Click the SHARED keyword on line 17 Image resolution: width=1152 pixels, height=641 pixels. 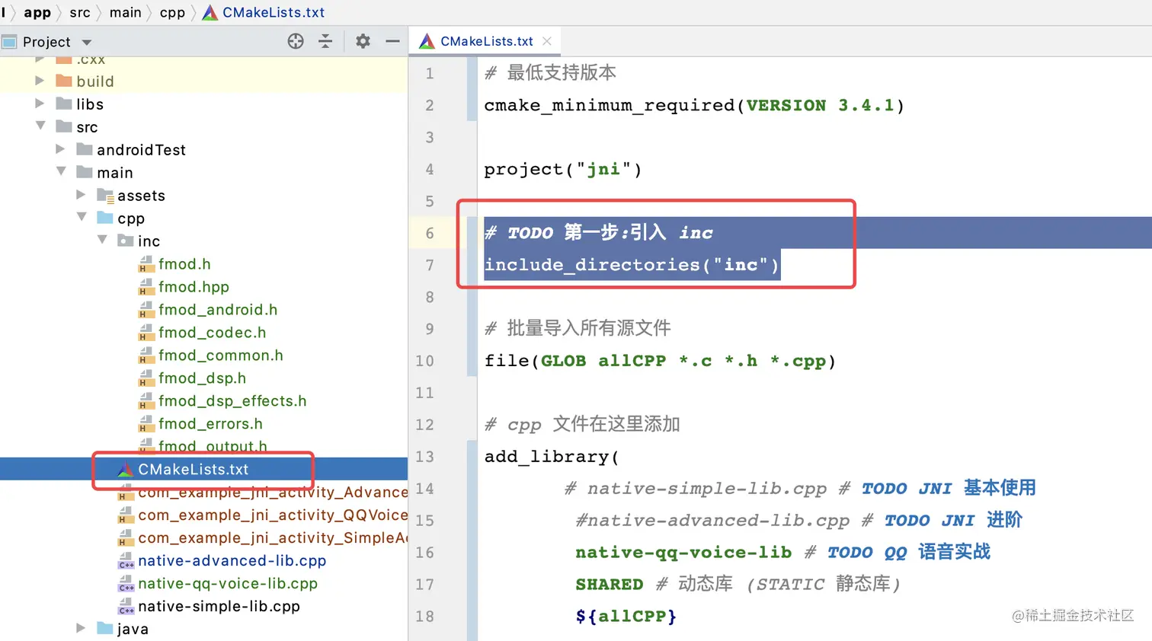(x=609, y=585)
